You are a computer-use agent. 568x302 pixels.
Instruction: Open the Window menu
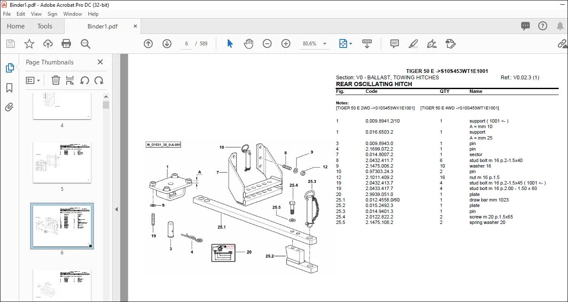click(x=73, y=14)
